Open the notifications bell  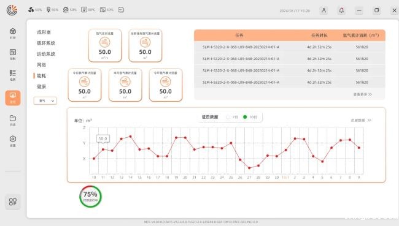pyautogui.click(x=341, y=10)
